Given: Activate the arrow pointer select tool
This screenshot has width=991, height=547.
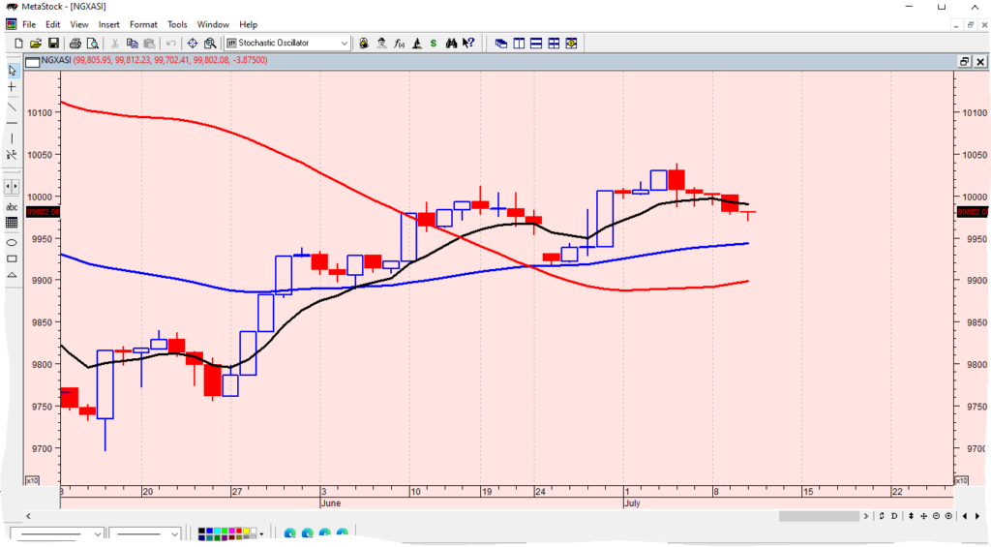Looking at the screenshot, I should (x=12, y=70).
